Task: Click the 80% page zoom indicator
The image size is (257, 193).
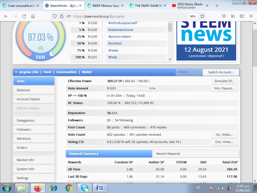Action: pos(193,16)
